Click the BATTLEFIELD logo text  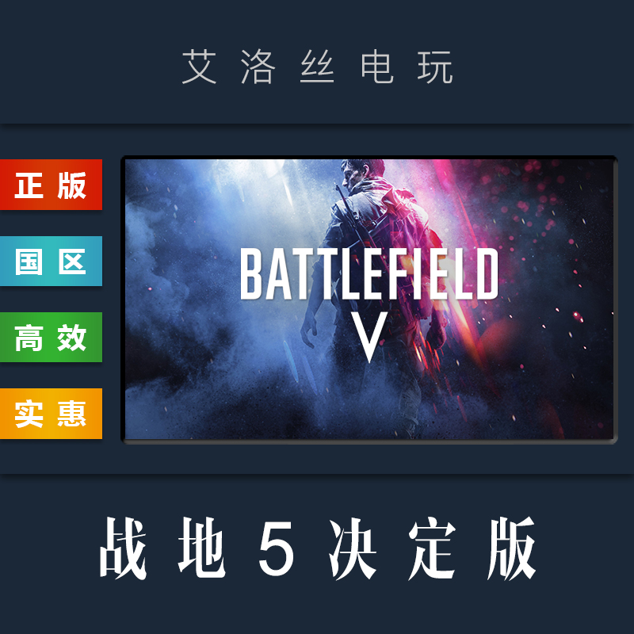(x=369, y=273)
